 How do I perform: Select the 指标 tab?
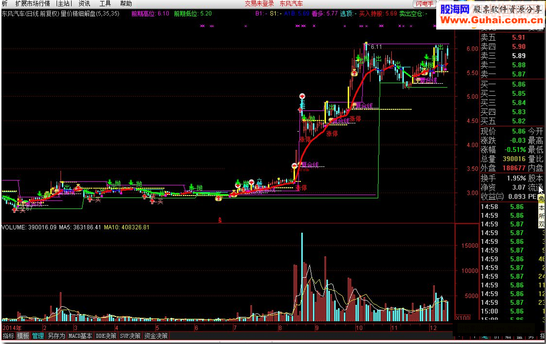point(8,336)
